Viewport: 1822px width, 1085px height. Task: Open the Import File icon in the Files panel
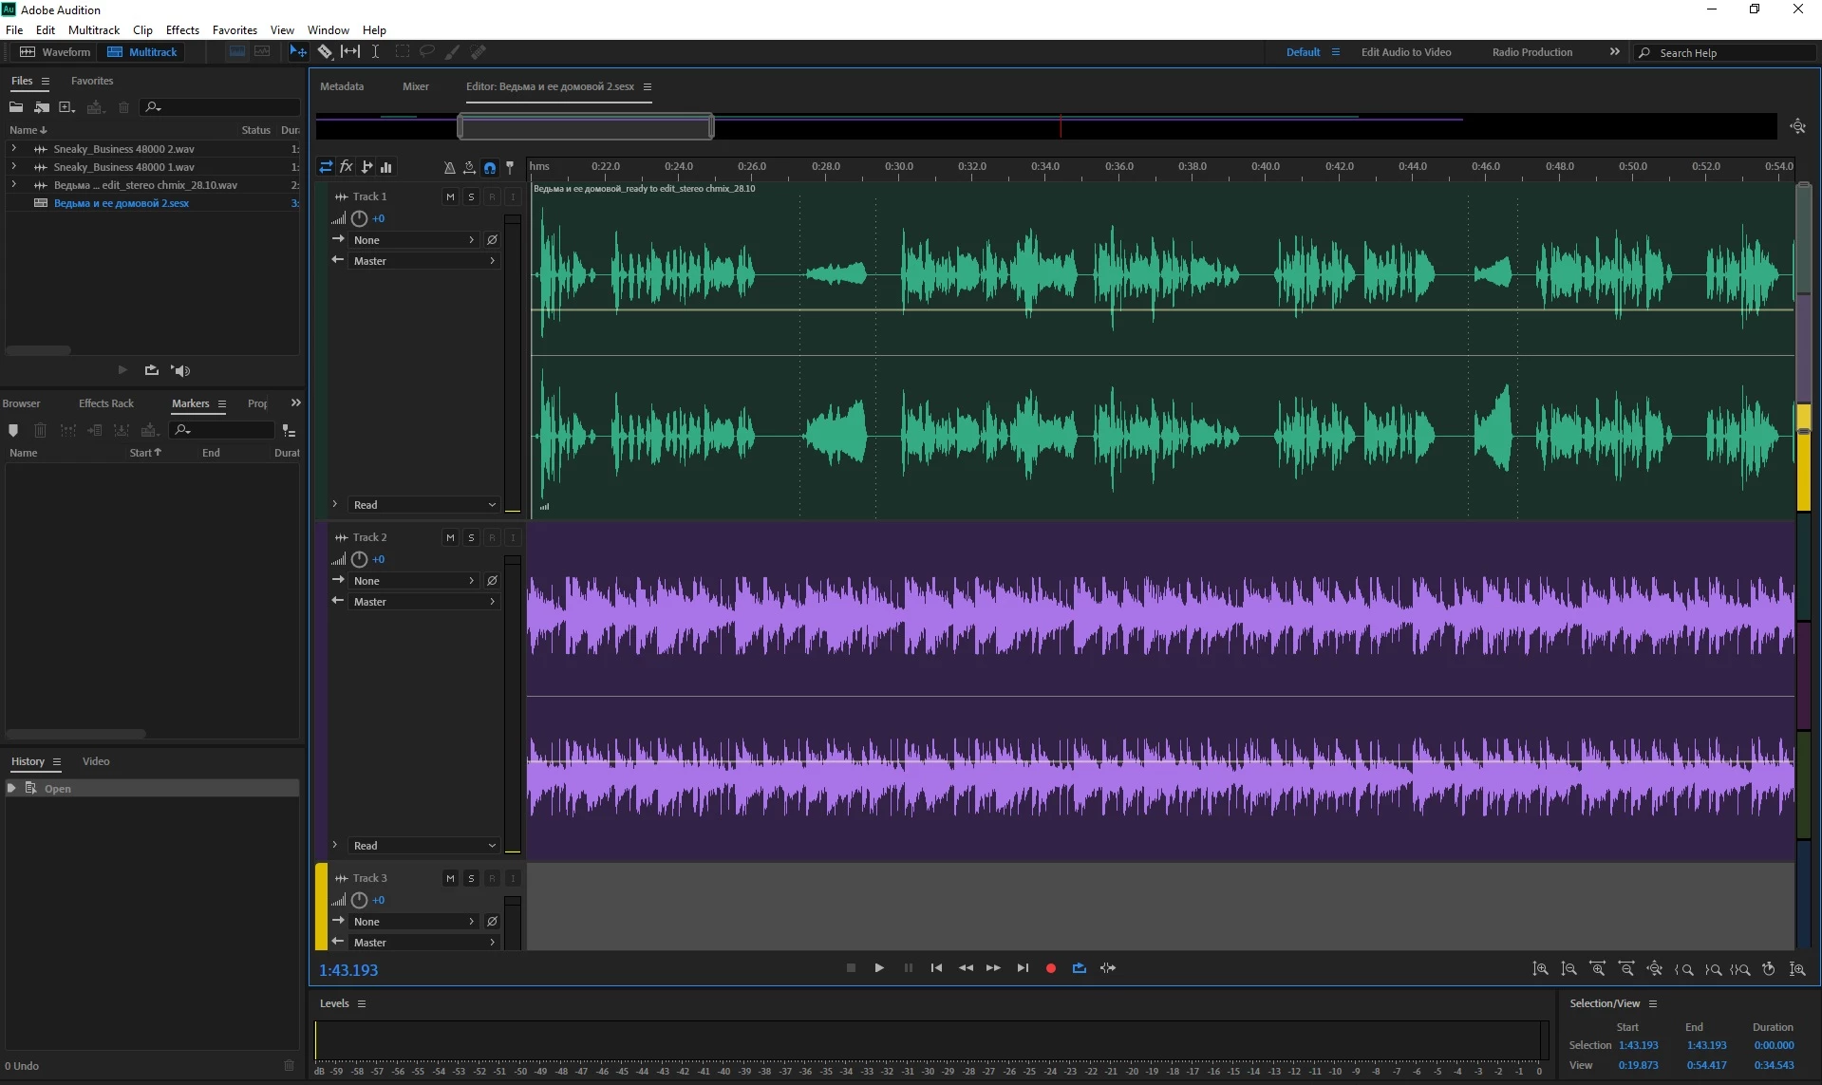[41, 107]
